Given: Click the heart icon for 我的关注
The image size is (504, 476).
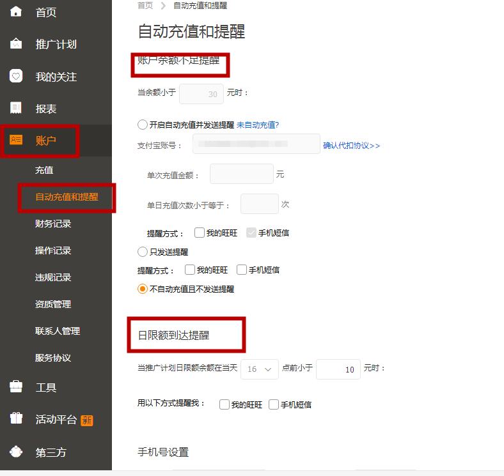Looking at the screenshot, I should (16, 76).
